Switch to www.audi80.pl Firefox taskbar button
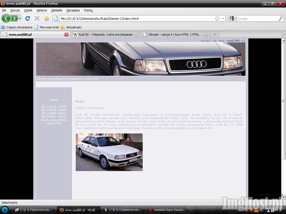The width and height of the screenshot is (286, 214). click(79, 210)
